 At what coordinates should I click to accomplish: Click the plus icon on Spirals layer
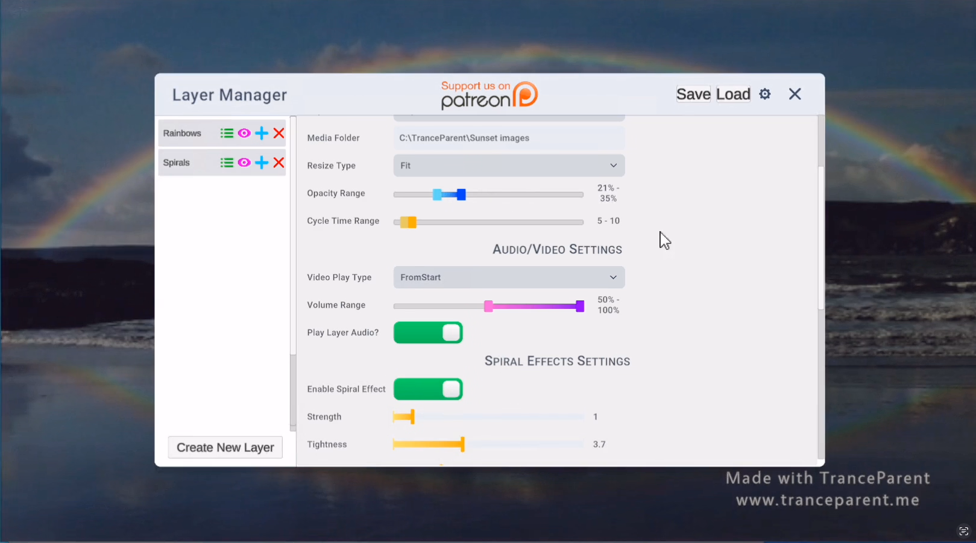(x=262, y=163)
